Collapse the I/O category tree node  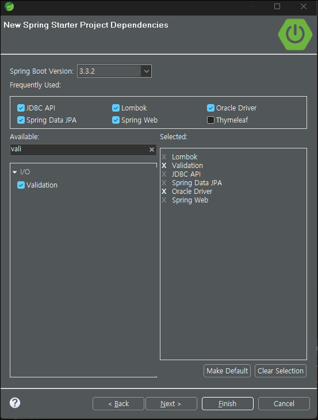[x=15, y=172]
